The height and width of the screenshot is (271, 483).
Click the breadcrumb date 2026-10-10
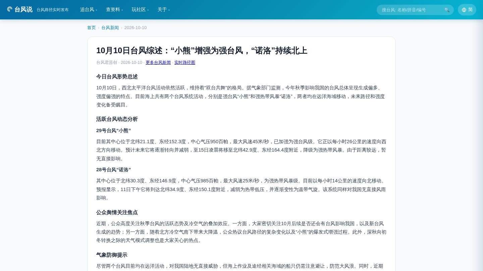[136, 28]
